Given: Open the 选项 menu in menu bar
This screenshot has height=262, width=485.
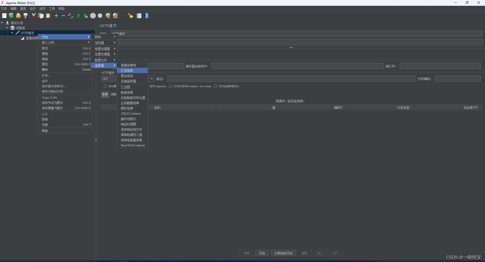Looking at the screenshot, I should (42, 9).
